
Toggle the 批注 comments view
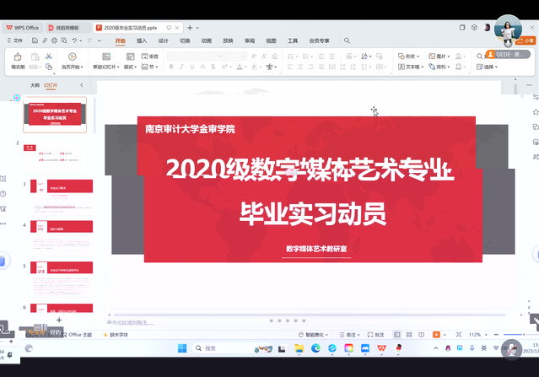(374, 335)
